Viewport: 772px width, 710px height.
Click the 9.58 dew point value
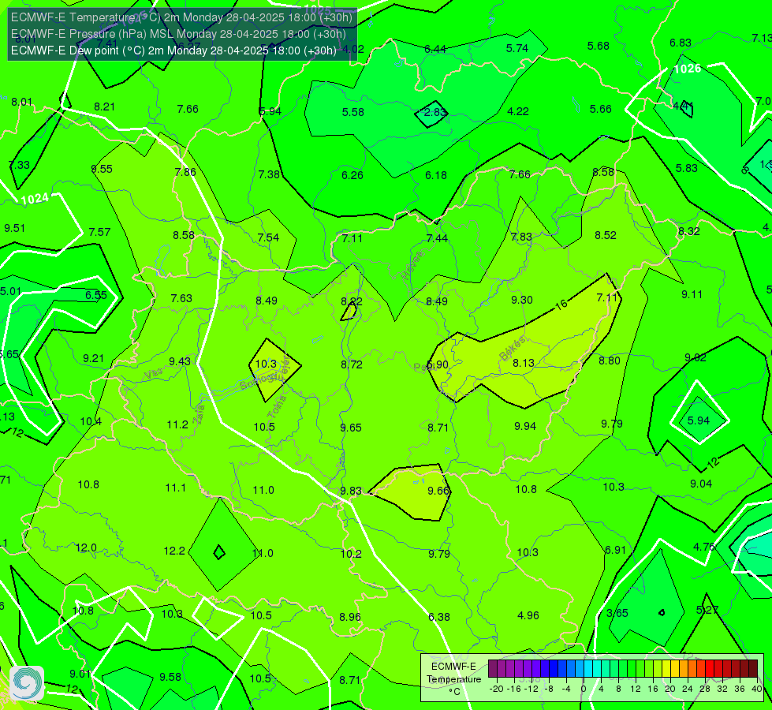click(170, 677)
